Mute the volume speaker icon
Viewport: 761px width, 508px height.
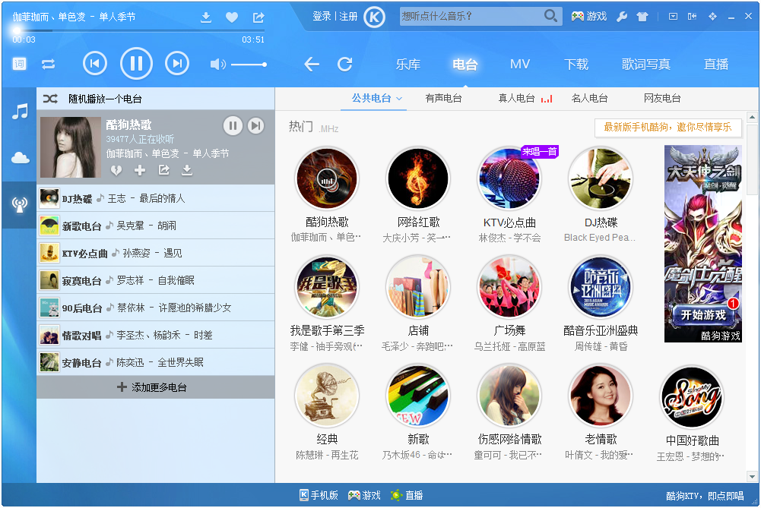pyautogui.click(x=217, y=64)
